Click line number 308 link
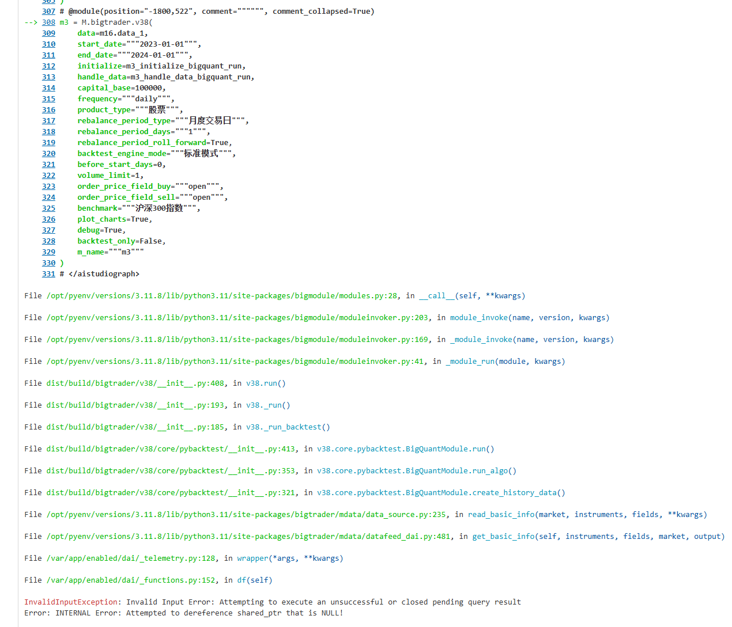This screenshot has width=732, height=627. coord(48,22)
